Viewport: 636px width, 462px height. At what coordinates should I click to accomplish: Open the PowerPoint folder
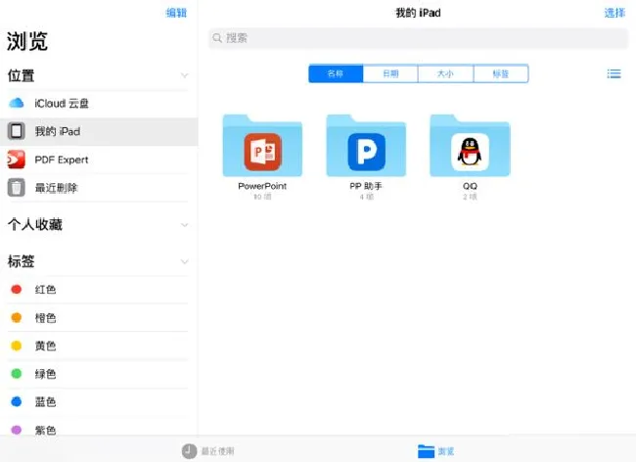262,146
